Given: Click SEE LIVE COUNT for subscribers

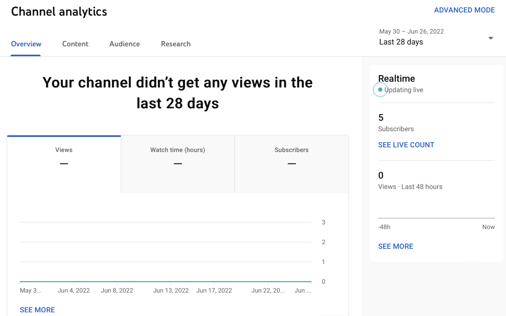Looking at the screenshot, I should tap(406, 145).
